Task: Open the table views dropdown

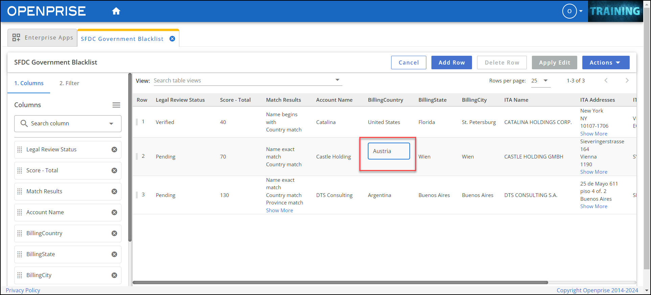Action: (x=337, y=80)
